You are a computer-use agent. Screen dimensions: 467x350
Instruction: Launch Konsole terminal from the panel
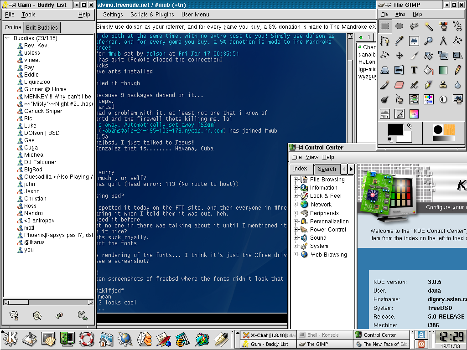pyautogui.click(x=48, y=339)
